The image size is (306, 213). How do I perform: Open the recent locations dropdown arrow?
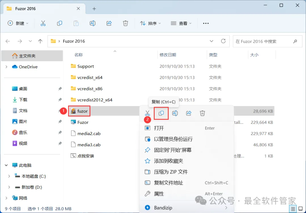30,41
